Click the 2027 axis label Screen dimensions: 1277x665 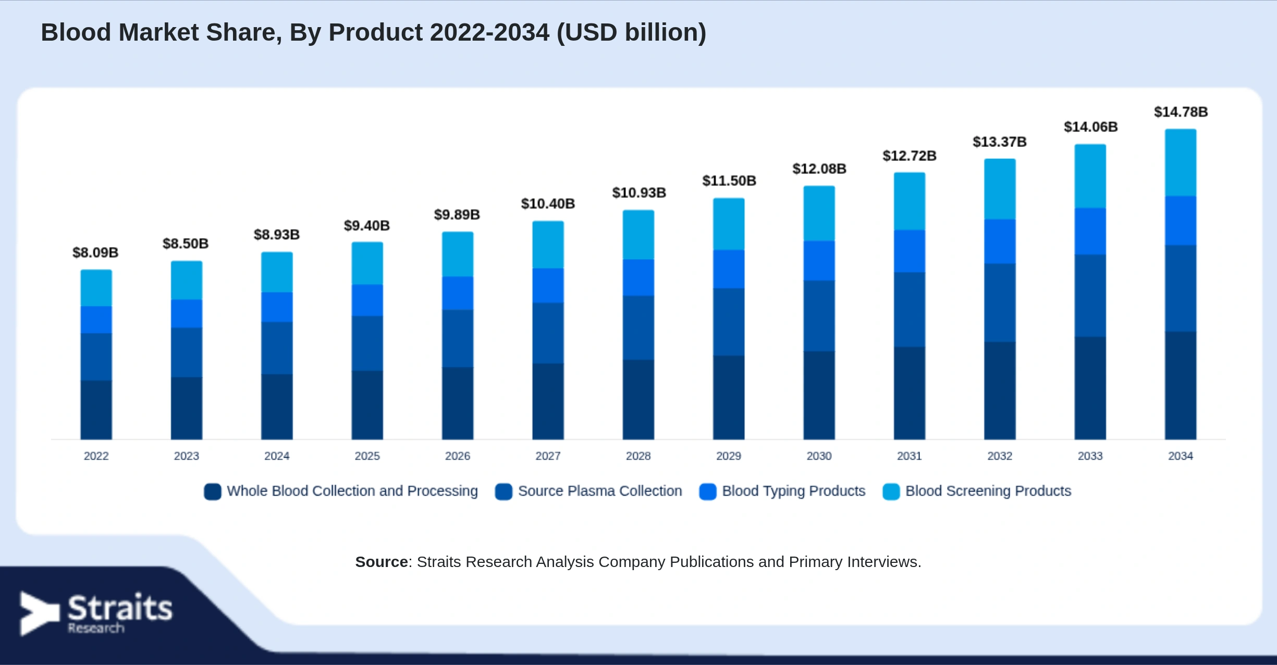[548, 456]
